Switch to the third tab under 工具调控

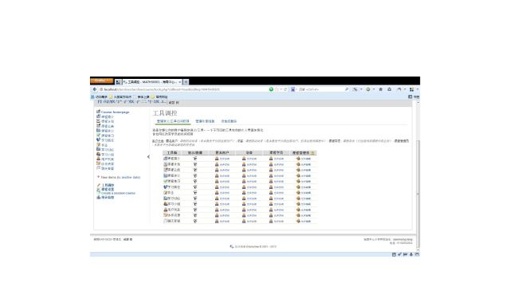(x=229, y=121)
